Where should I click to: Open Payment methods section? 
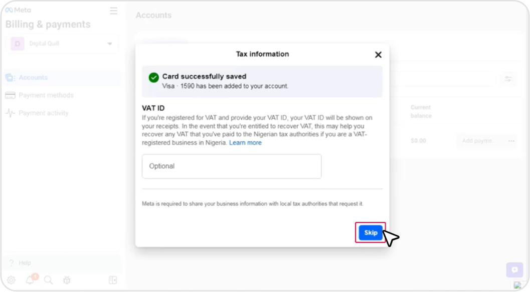46,95
